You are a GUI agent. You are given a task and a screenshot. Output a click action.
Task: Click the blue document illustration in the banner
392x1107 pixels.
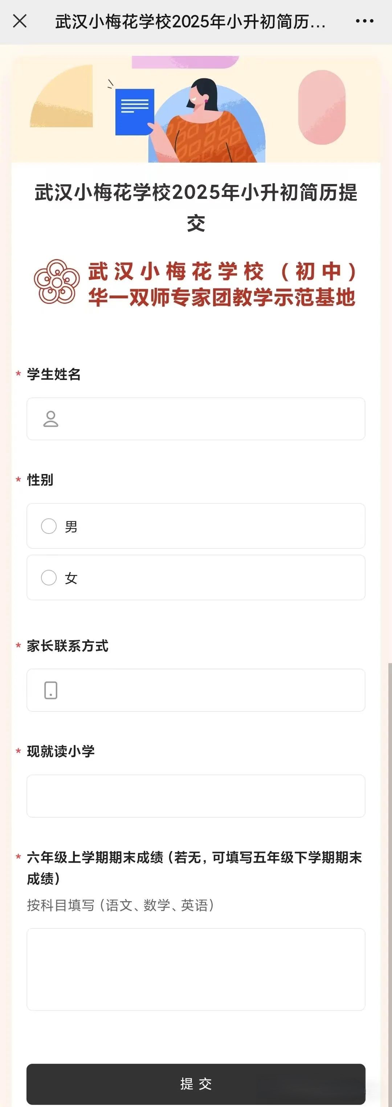pyautogui.click(x=135, y=112)
